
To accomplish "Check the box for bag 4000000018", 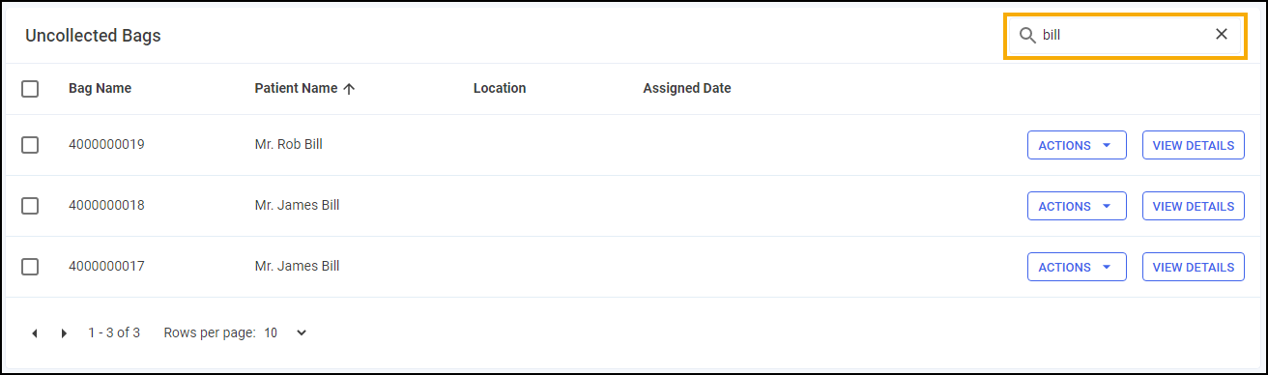I will [30, 206].
